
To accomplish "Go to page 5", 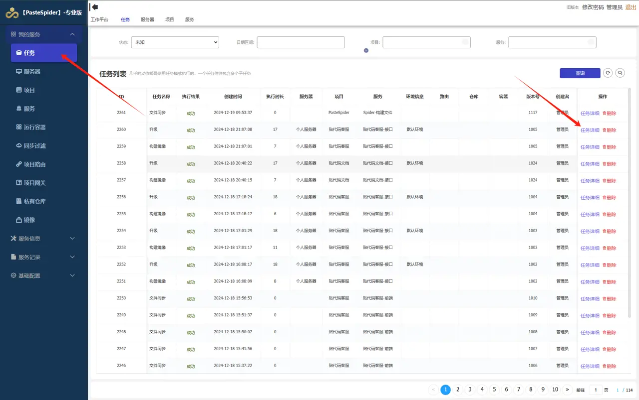I will (494, 390).
